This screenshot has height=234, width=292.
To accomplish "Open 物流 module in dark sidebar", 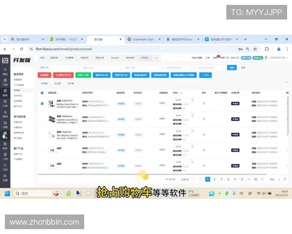I will (x=5, y=114).
